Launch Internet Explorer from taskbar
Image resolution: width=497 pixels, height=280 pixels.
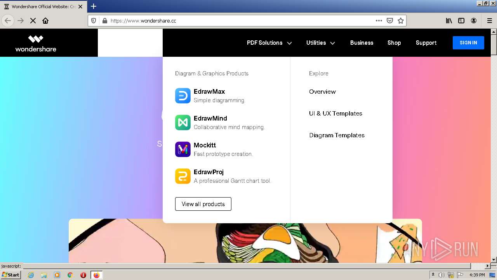coord(31,275)
